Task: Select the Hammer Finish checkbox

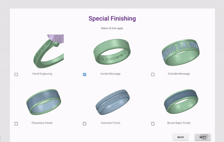Action: (85, 124)
